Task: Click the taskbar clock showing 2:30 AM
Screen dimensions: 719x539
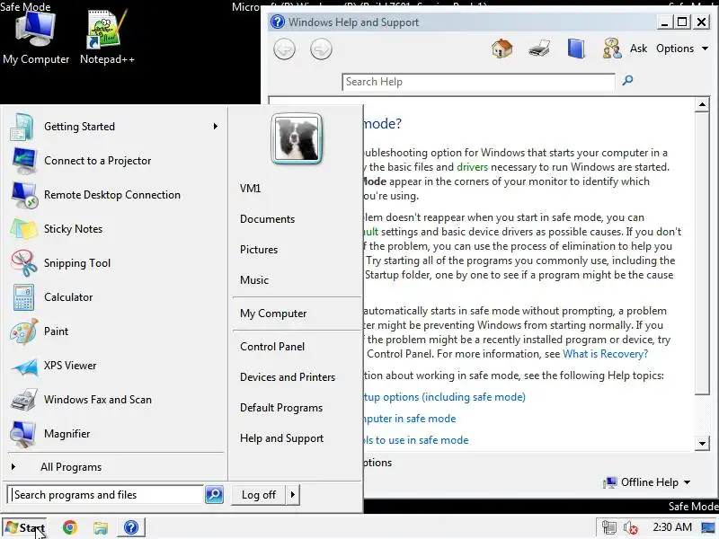Action: point(671,527)
